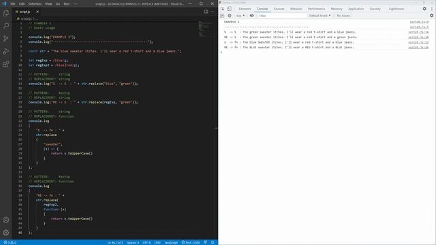Viewport: 436px width, 245px height.
Task: Click the VS Code logo in the title bar
Action: tap(4, 3)
